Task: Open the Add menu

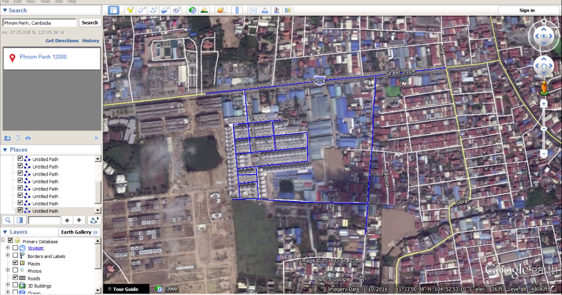Action: (59, 1)
